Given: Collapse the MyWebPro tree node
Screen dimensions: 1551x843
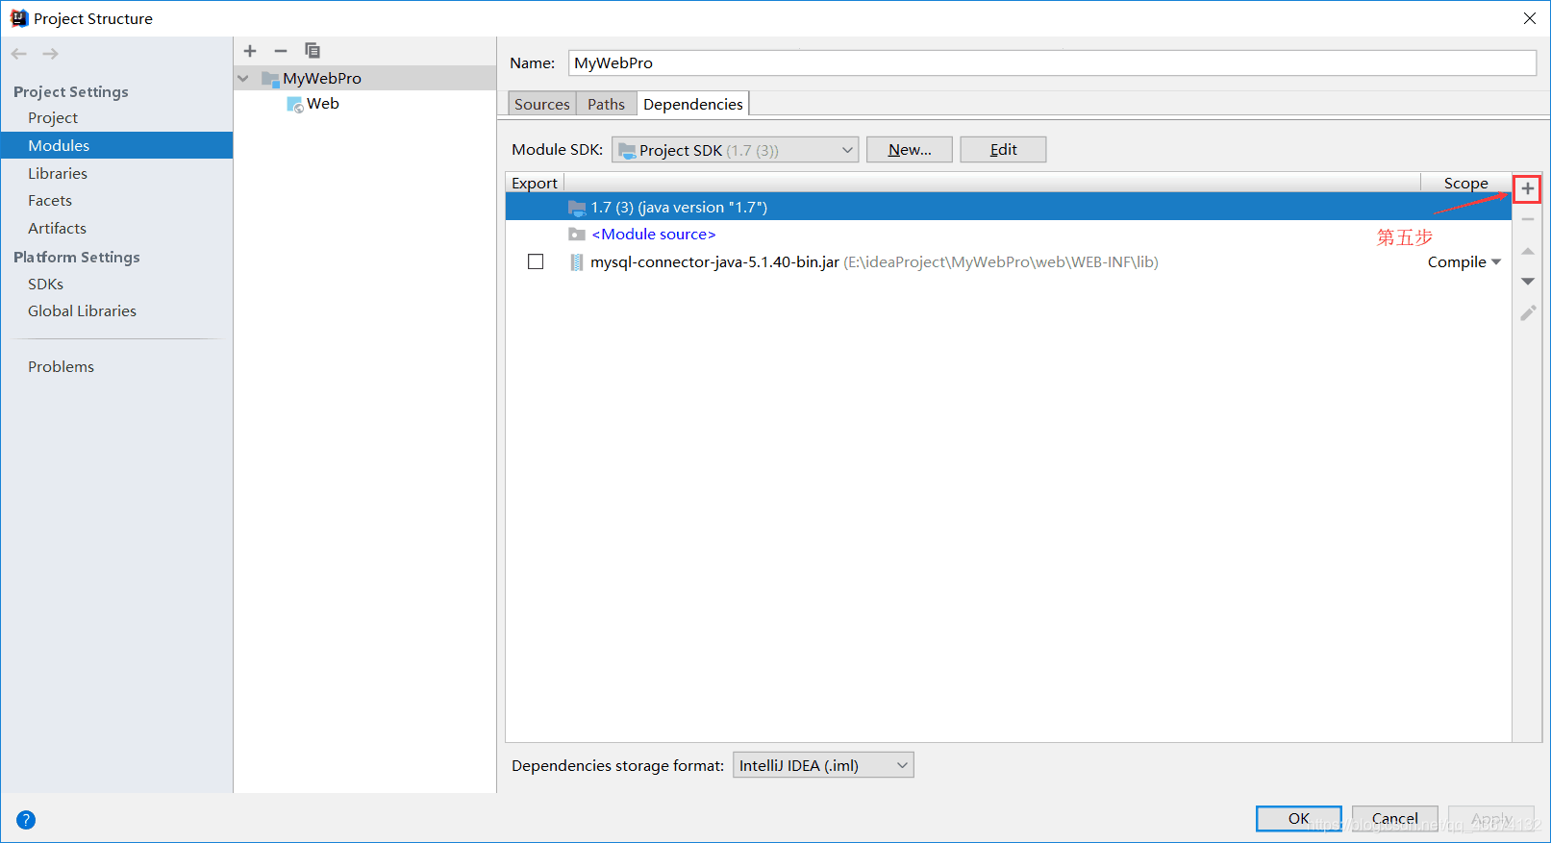Looking at the screenshot, I should pyautogui.click(x=243, y=79).
